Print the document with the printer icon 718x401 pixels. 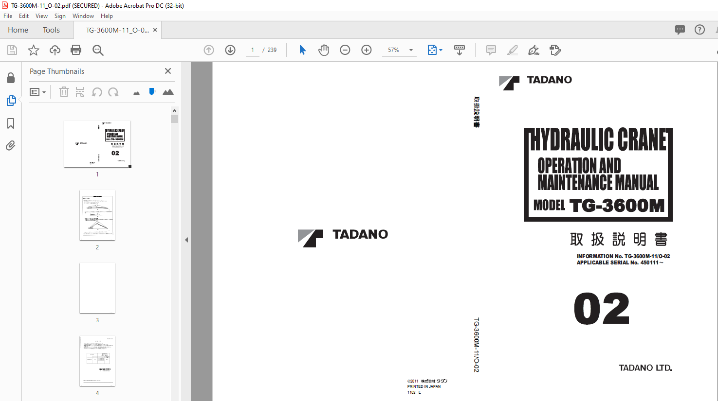76,50
